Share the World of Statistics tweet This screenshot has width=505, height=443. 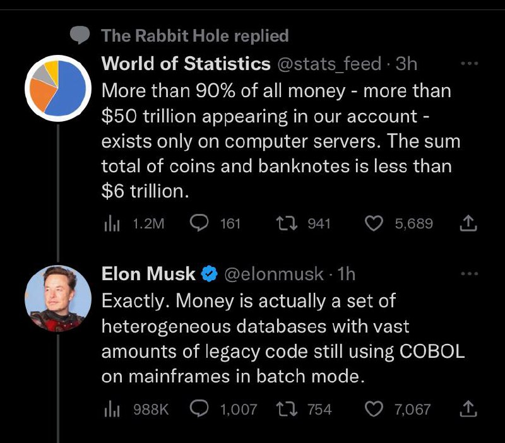coord(468,223)
